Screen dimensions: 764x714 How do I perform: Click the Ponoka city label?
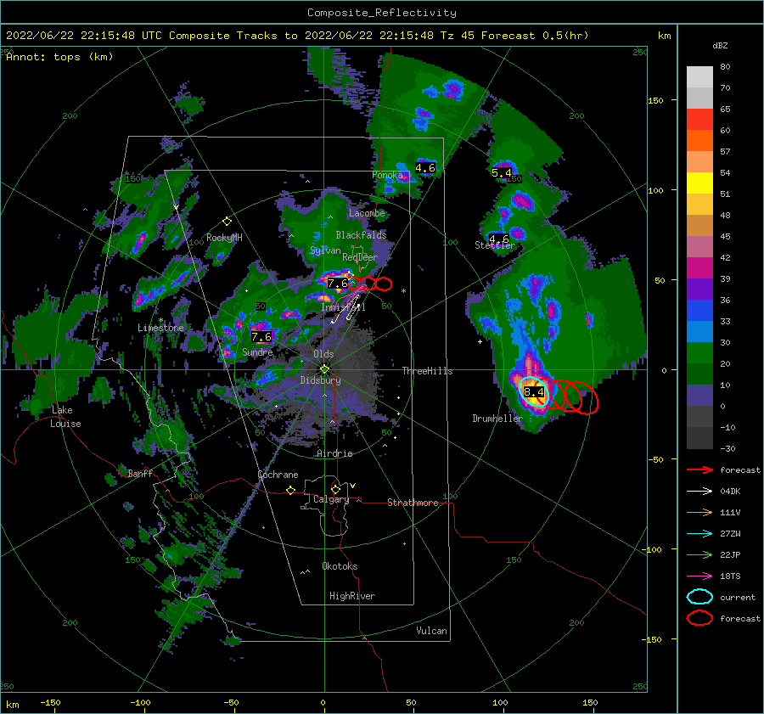[387, 175]
